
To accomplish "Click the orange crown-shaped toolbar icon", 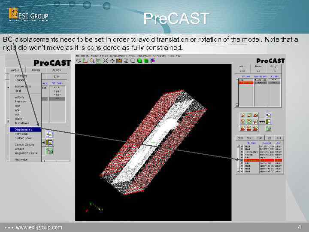I will pos(119,61).
